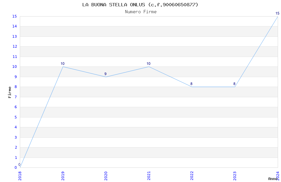The image size is (281, 182).
Task: Click y-axis tick label 11
Action: pyautogui.click(x=15, y=57)
